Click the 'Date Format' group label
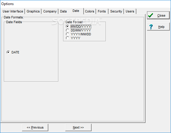 [x=74, y=22]
